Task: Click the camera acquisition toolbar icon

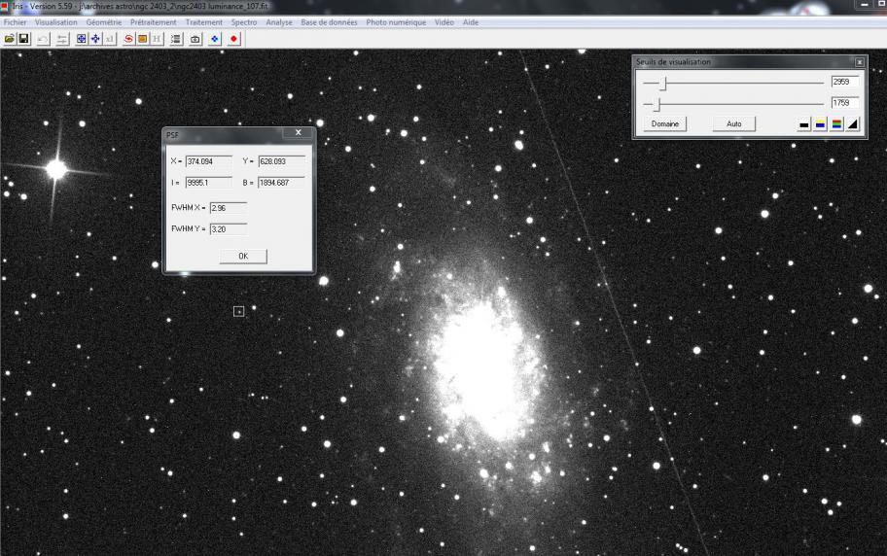Action: 195,39
